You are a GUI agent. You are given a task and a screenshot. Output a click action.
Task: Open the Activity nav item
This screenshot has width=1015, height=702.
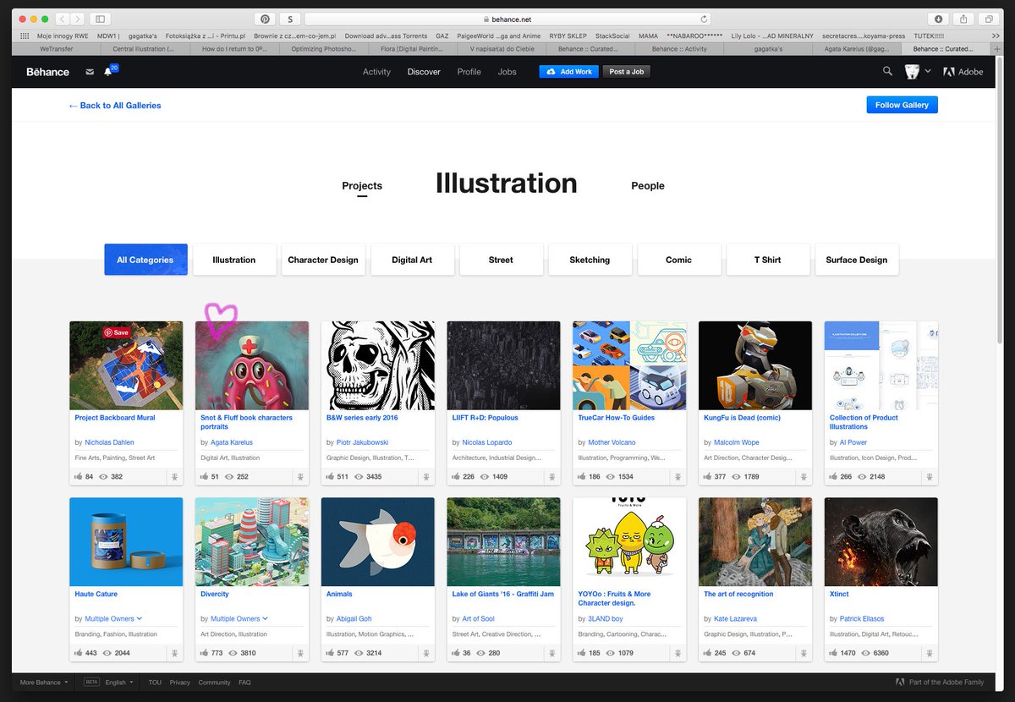click(x=376, y=72)
